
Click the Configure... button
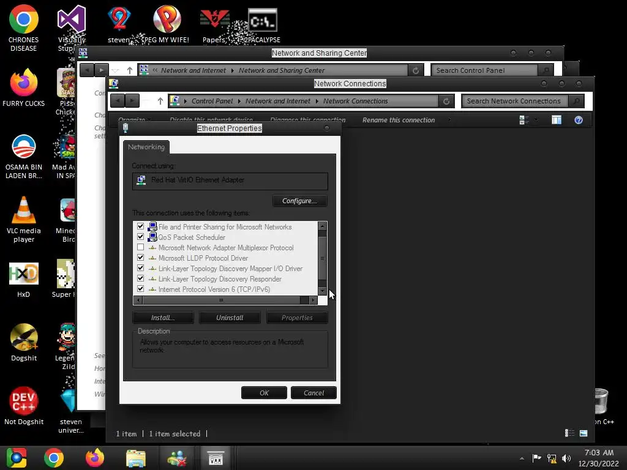[x=299, y=201]
